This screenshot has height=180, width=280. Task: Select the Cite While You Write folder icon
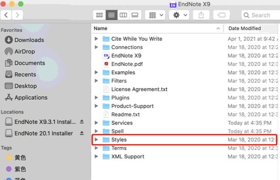click(x=106, y=39)
